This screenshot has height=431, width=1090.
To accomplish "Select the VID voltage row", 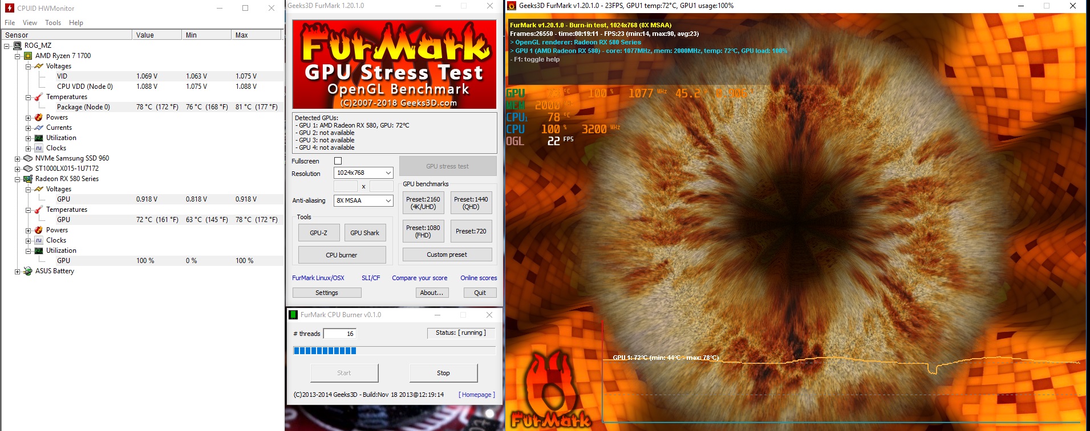I will point(142,76).
